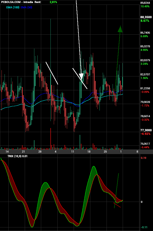Click the date 25 on the time axis
Screen dimensions: 153x231
105,152
